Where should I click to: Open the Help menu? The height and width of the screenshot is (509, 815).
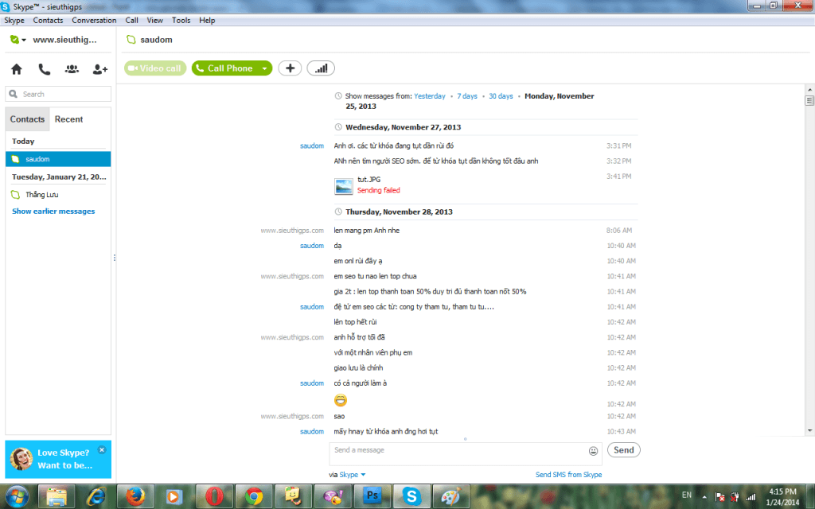point(207,20)
